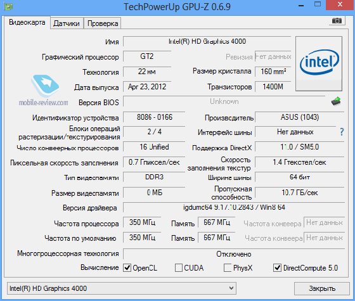
Task: Open the Intel(R) HD Graphics 4000 dropdown
Action: coord(122,288)
